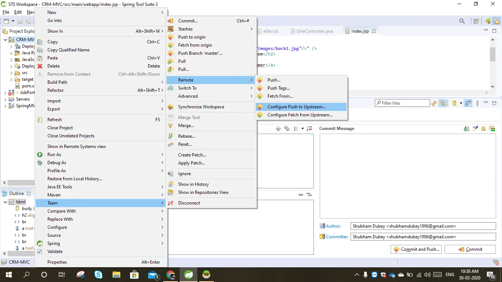Click the Push to origin cloud icon
Image resolution: width=502 pixels, height=282 pixels.
[x=171, y=37]
